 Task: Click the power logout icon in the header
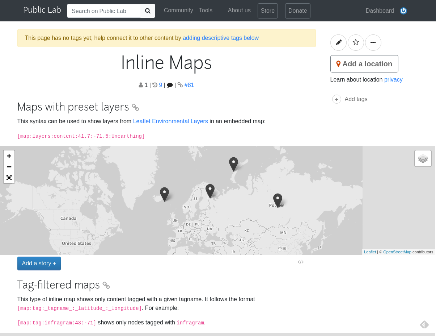pyautogui.click(x=403, y=11)
